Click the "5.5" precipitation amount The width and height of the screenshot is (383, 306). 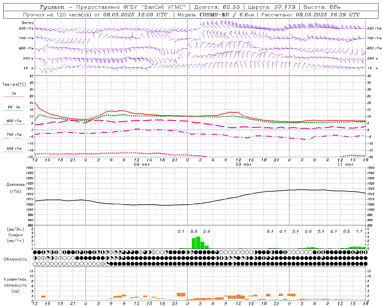point(194,231)
